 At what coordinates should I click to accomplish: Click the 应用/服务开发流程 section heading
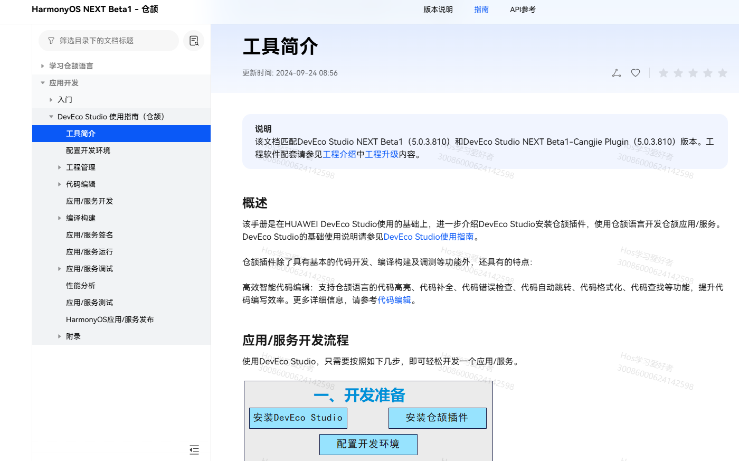[x=296, y=340]
